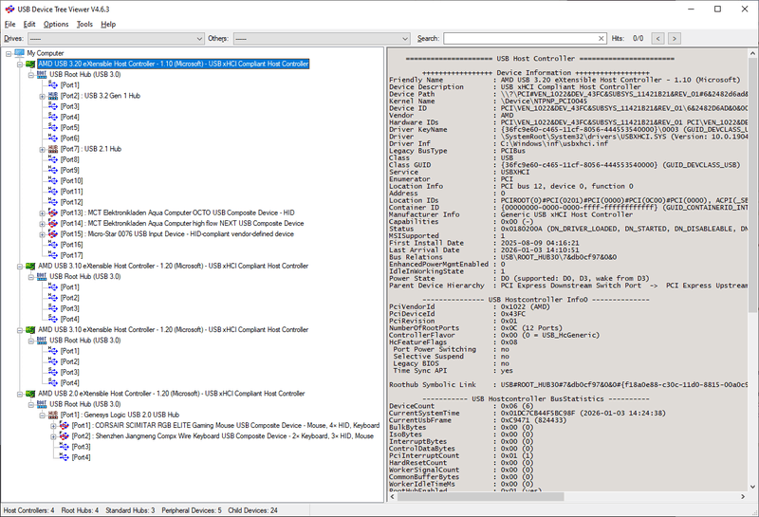The height and width of the screenshot is (517, 759).
Task: Click the scroll-down arrow of details pane
Action: click(752, 487)
